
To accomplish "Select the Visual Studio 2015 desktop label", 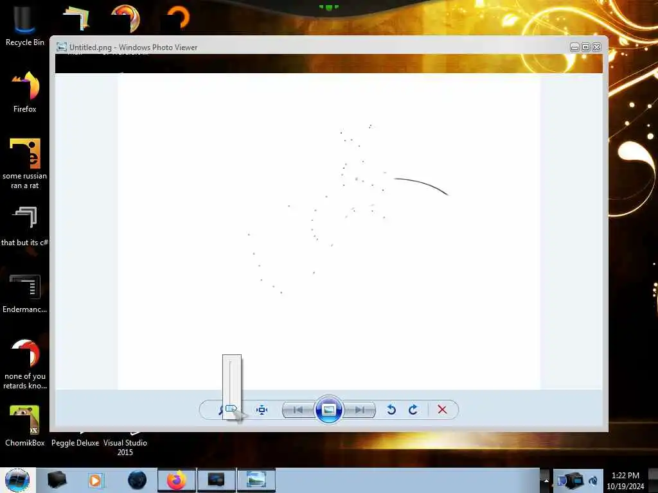I will pos(125,447).
